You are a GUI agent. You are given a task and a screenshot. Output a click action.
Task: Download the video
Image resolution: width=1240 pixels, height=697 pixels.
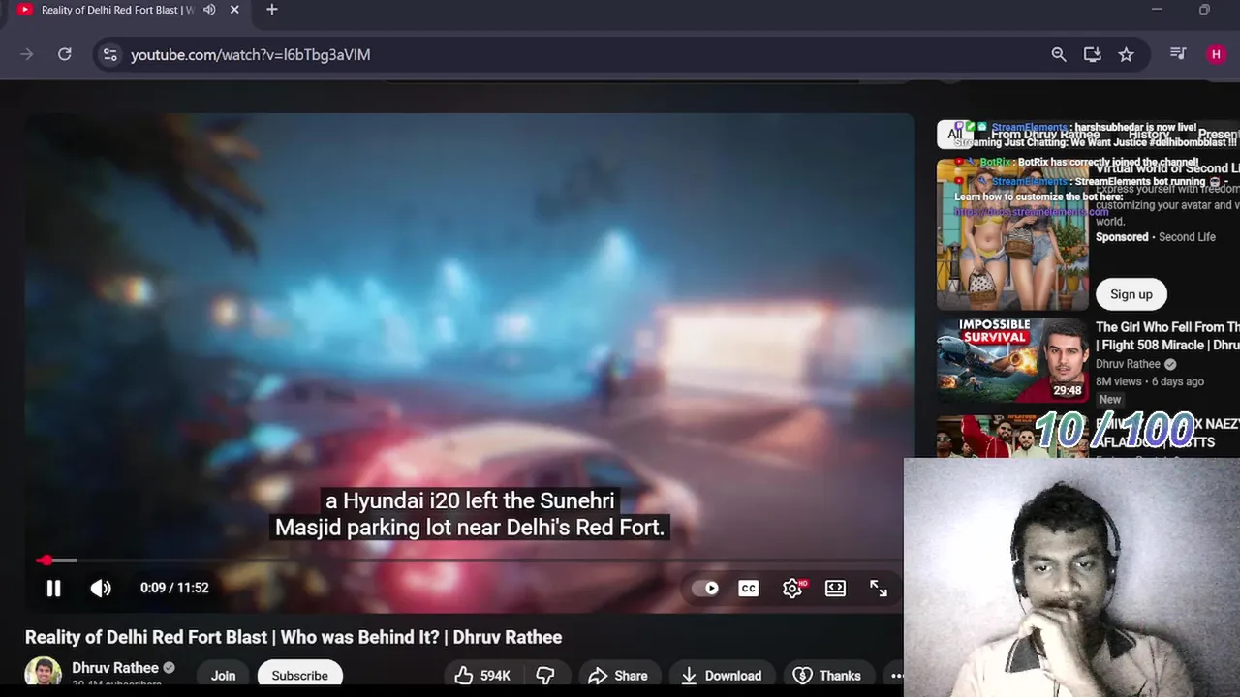(721, 676)
